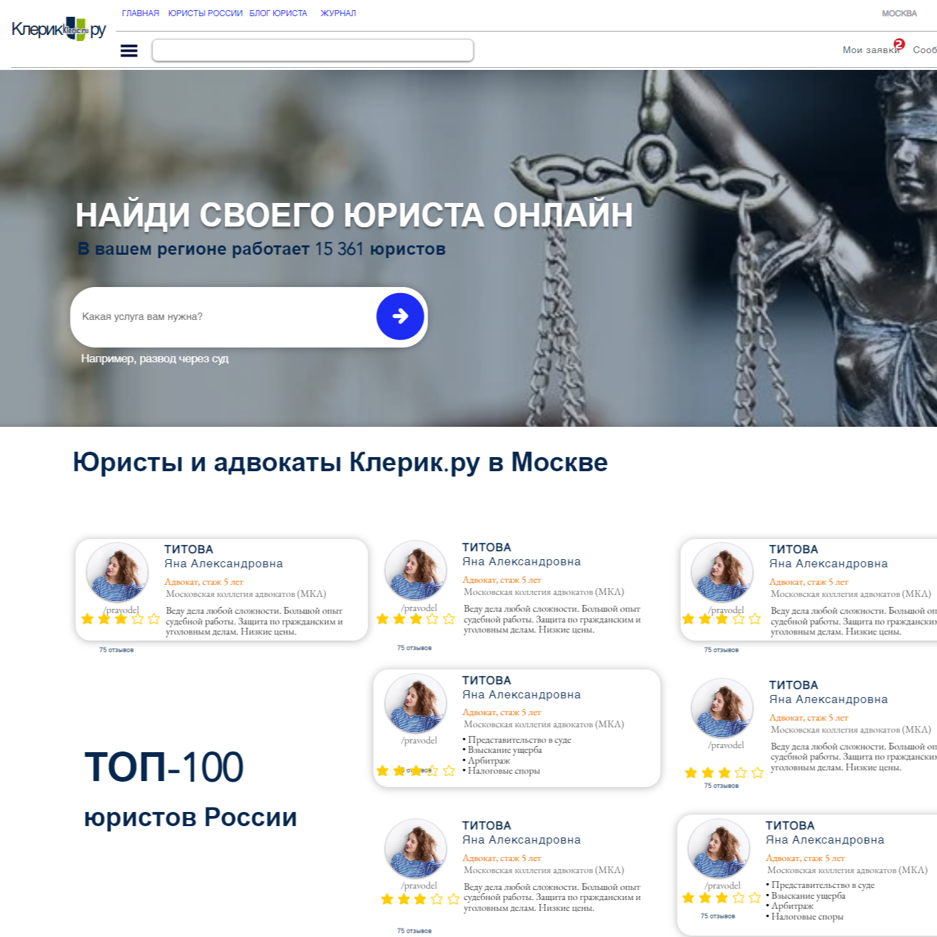Go to БЛОГ ЮРИСТА page
This screenshot has height=937, width=937.
278,13
